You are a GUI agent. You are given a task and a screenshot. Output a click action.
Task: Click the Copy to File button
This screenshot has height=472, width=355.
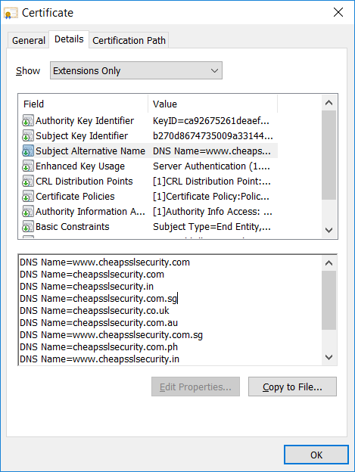(292, 387)
